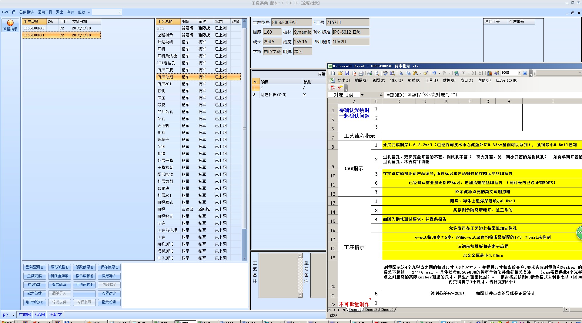
Task: Select the Format Painter brush icon
Action: coord(426,73)
